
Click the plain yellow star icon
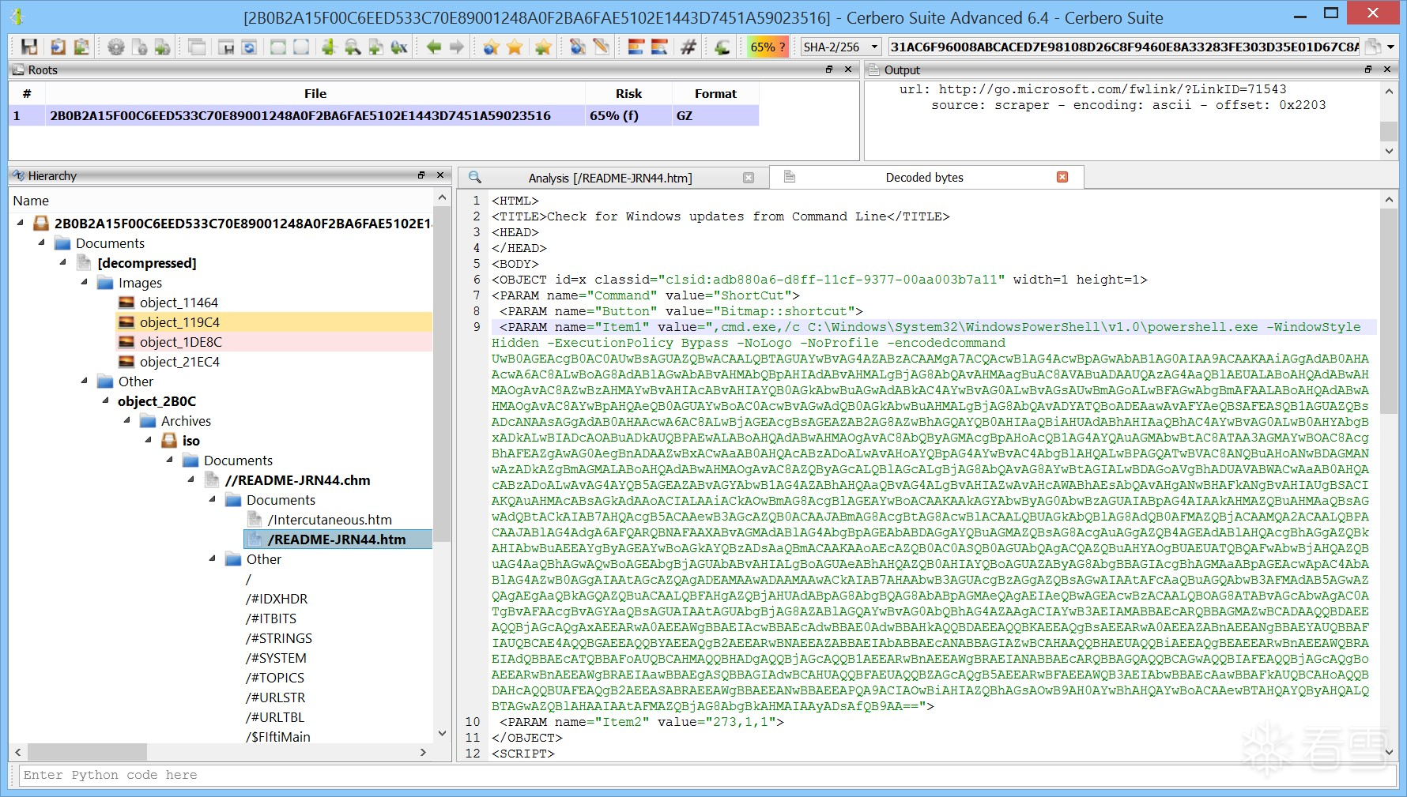coord(515,47)
